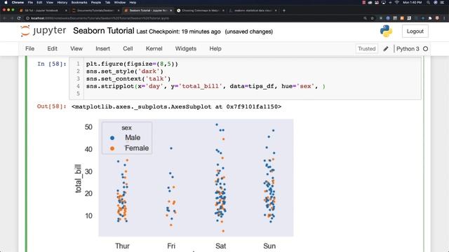The image size is (449, 252).
Task: Open the macOS Chrome application menu
Action: coord(18,2)
